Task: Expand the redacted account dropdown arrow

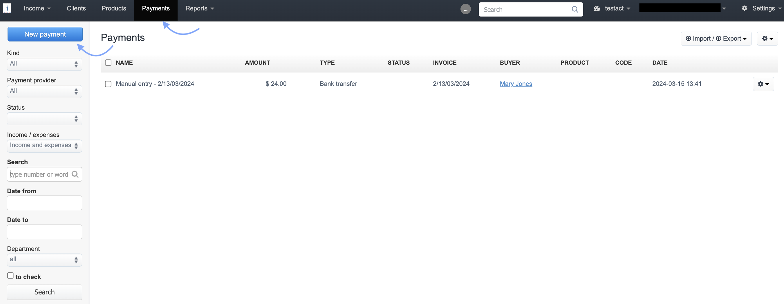Action: pyautogui.click(x=724, y=8)
